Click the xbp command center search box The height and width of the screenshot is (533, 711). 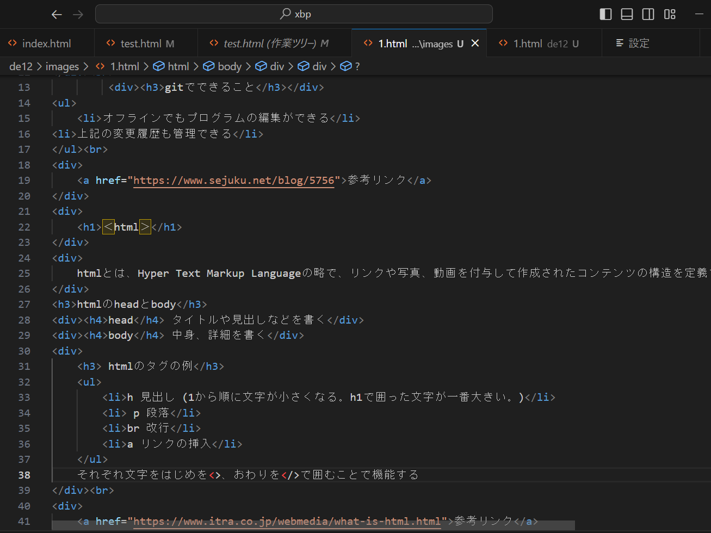tap(294, 14)
